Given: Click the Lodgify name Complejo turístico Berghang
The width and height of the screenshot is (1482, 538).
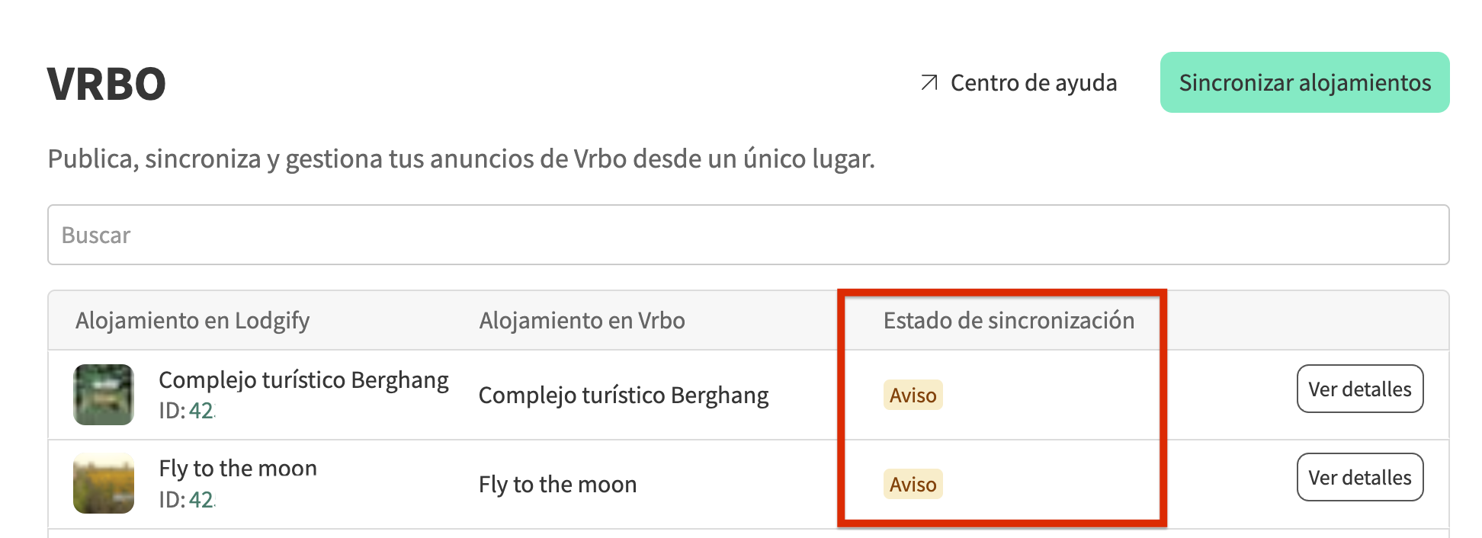Looking at the screenshot, I should click(x=303, y=379).
